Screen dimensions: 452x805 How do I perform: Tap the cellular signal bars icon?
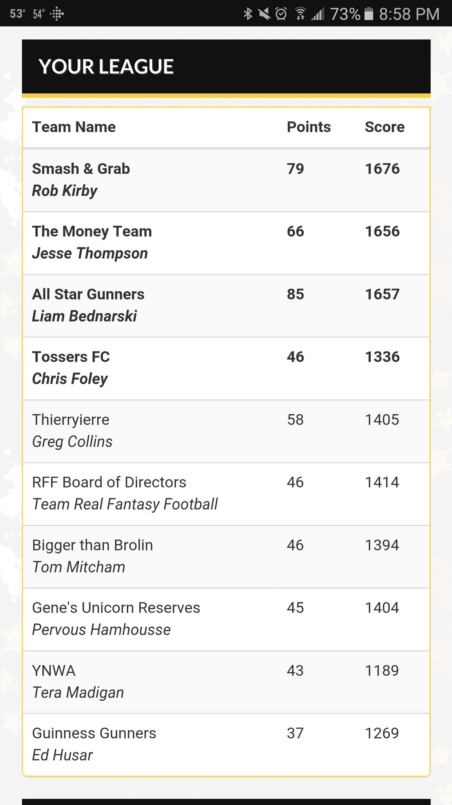[x=318, y=14]
